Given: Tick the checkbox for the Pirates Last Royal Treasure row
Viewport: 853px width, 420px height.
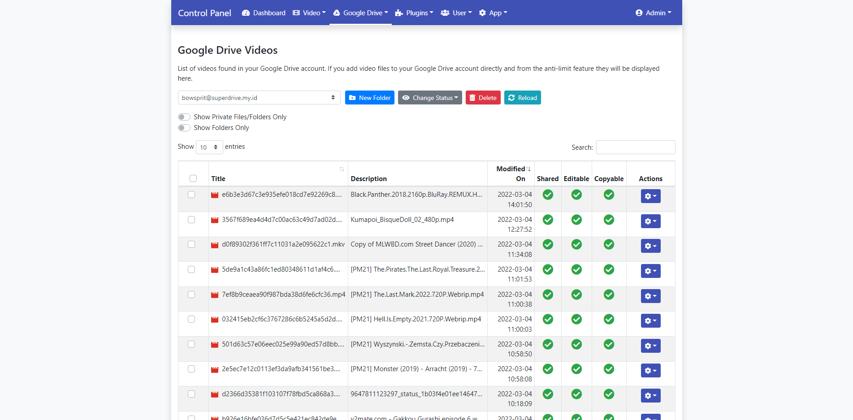Looking at the screenshot, I should (x=191, y=269).
